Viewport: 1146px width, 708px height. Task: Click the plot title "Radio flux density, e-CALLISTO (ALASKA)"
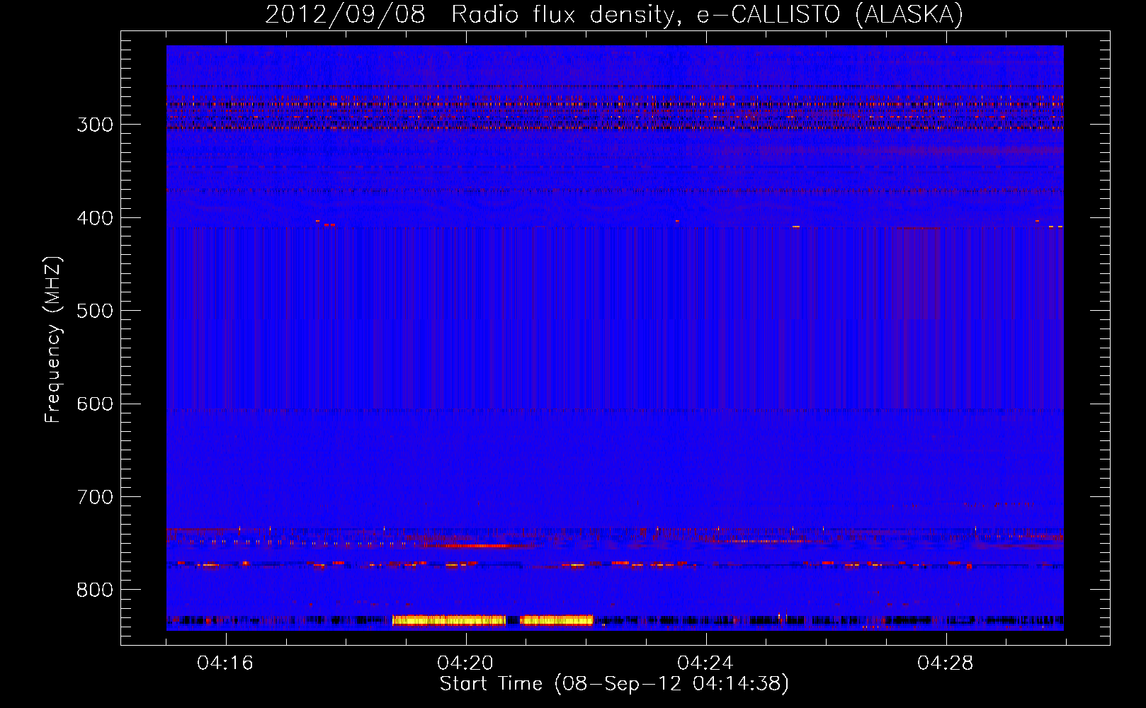click(707, 14)
